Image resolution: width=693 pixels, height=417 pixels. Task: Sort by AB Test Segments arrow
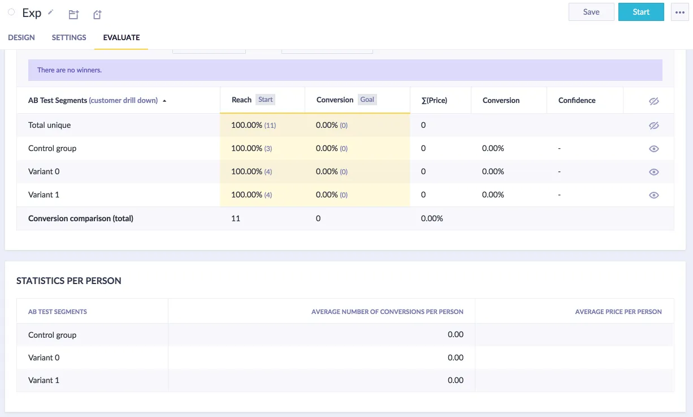(x=164, y=101)
